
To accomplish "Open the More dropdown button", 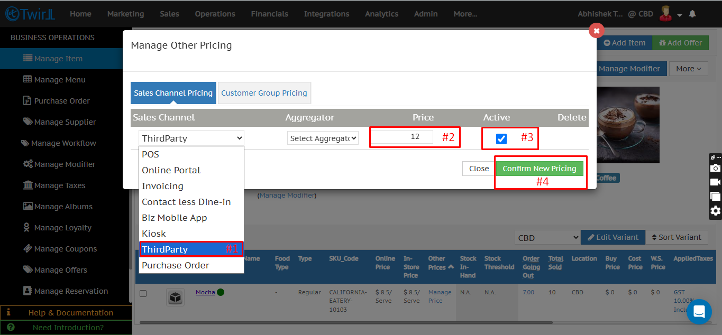I will click(x=688, y=69).
